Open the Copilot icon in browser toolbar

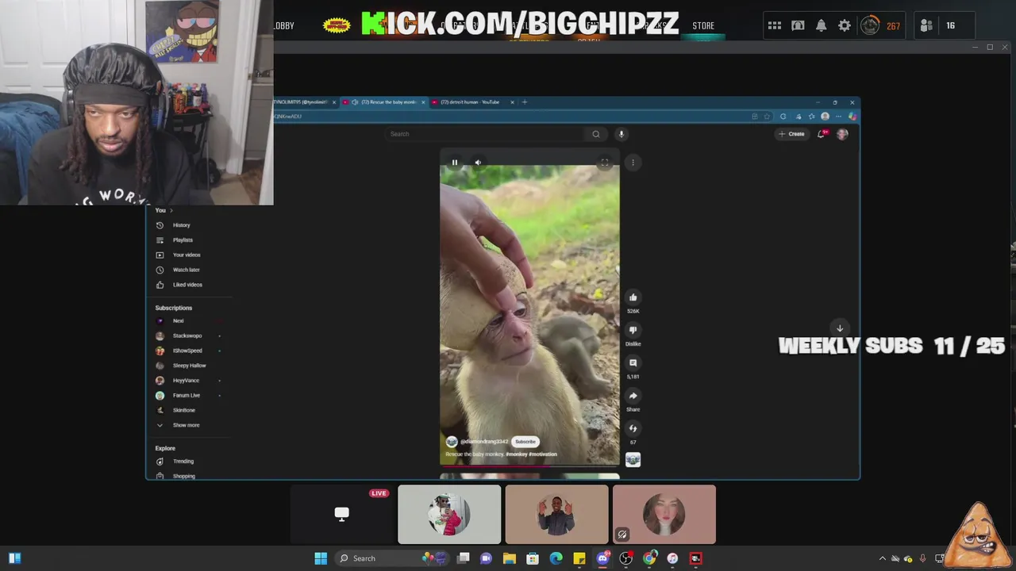coord(852,117)
